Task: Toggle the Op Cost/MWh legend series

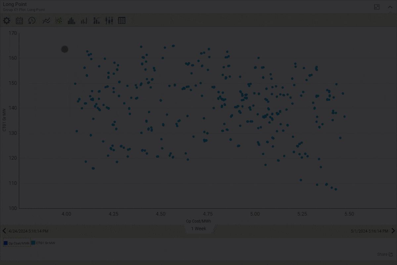Action: pyautogui.click(x=17, y=243)
